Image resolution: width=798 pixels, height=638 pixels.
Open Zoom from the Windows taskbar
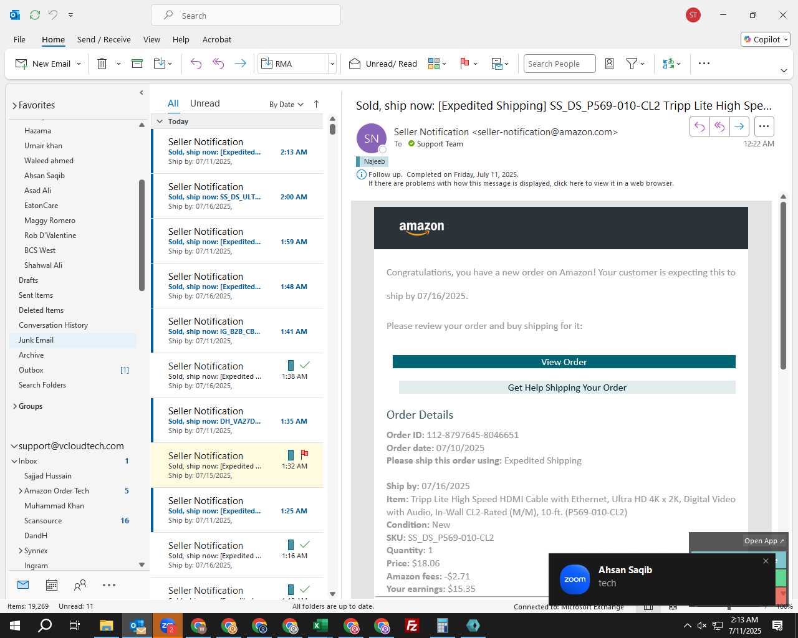pos(168,626)
